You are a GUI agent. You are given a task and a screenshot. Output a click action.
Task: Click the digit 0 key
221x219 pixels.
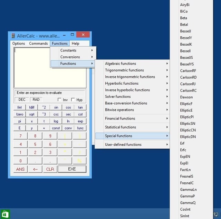click(21, 161)
